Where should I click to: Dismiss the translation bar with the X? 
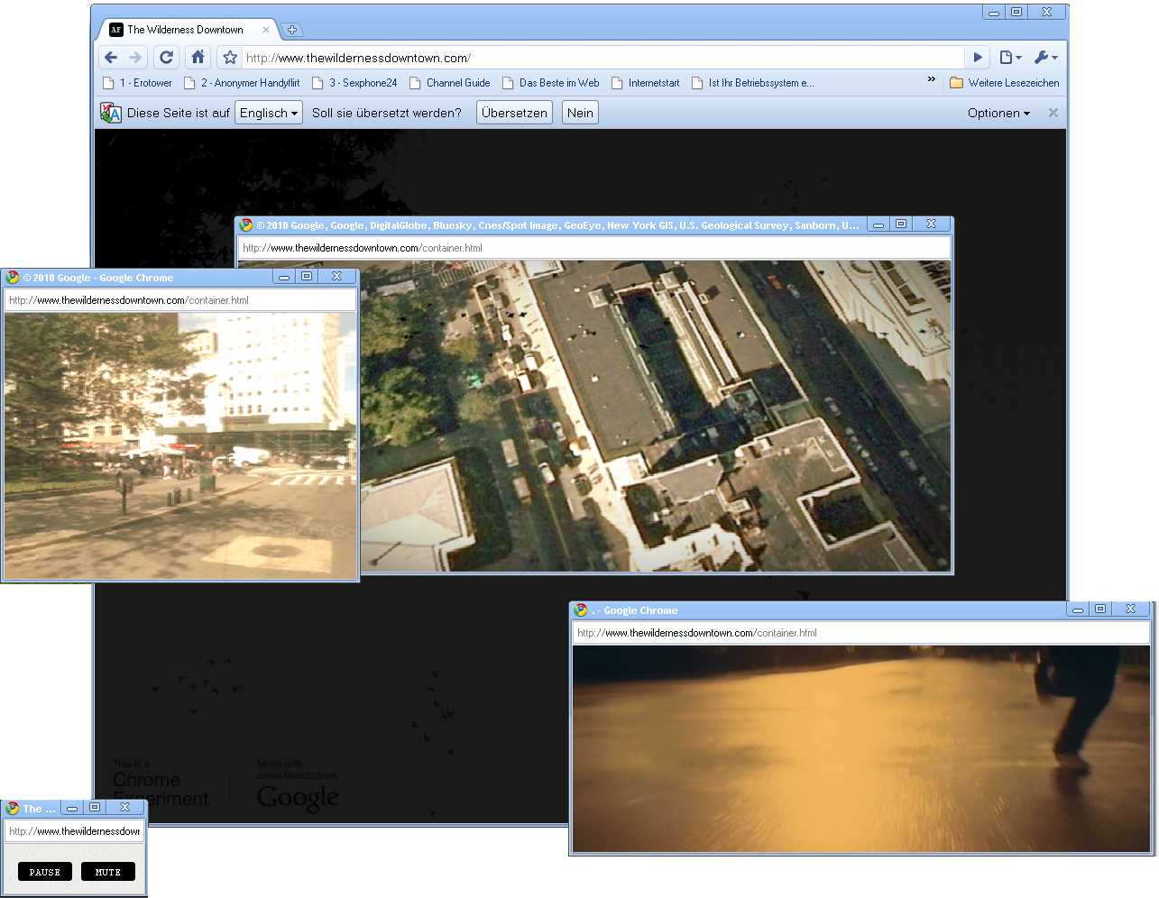tap(1053, 113)
